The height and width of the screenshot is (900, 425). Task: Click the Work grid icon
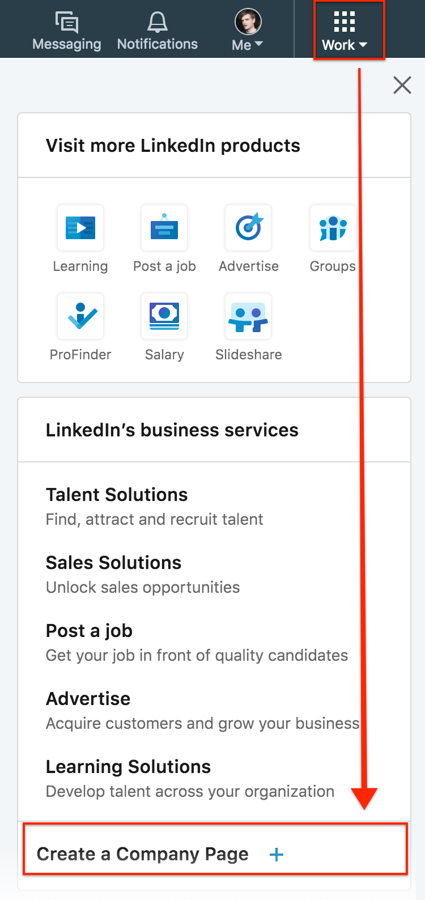[344, 22]
